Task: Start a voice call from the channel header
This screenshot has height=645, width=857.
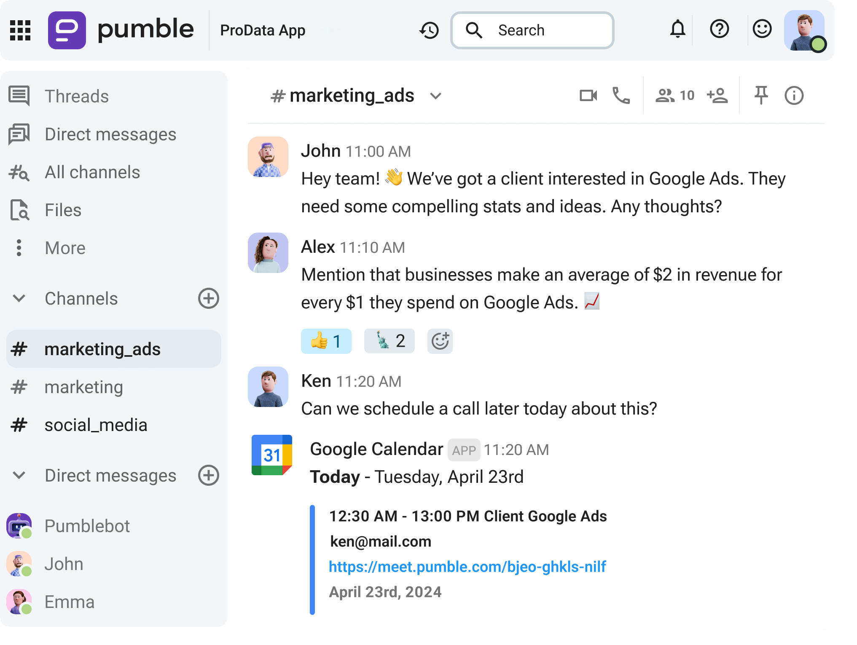Action: point(621,95)
